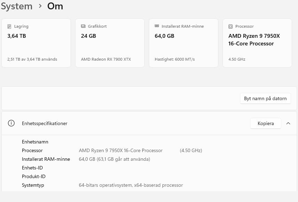Click the installed RAM memory icon
Viewport: 298px width, 202px height.
[x=157, y=26]
